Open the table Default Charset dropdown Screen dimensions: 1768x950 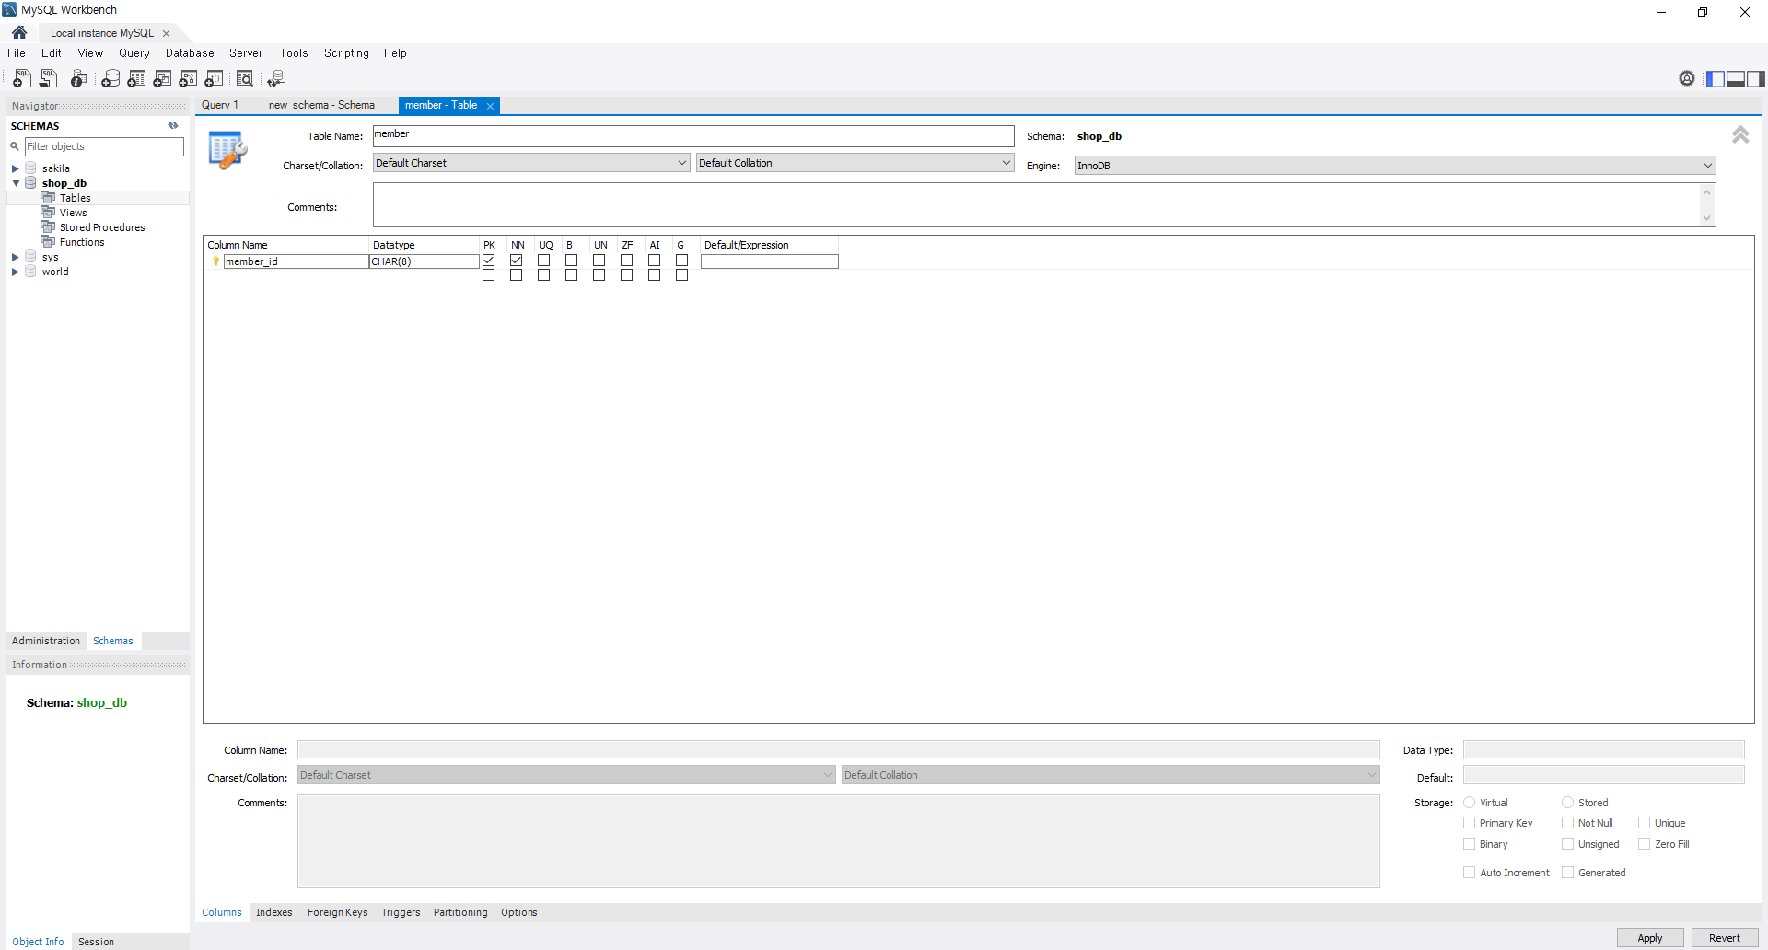(x=531, y=163)
